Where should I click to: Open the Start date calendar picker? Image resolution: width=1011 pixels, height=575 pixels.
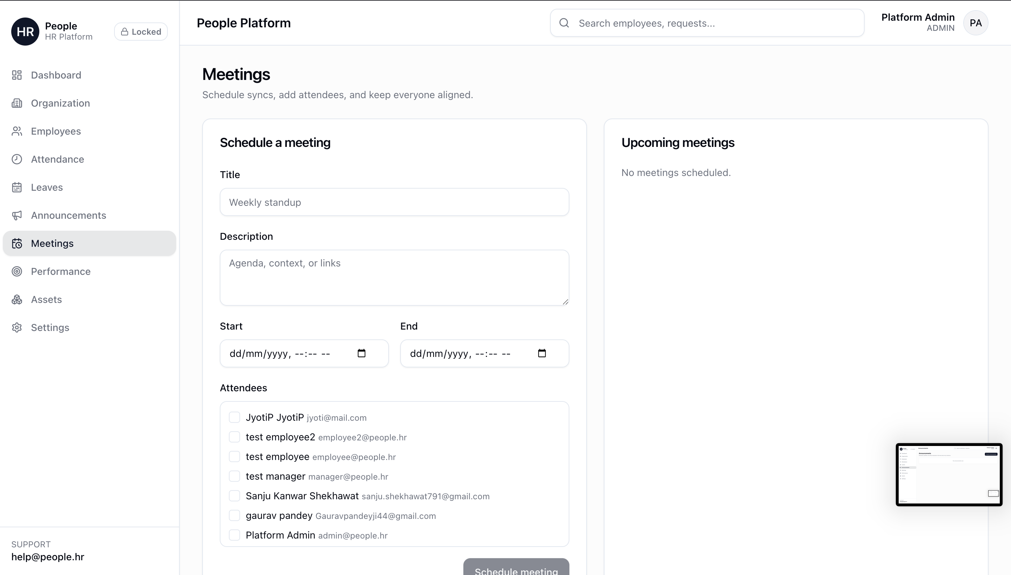[x=361, y=353]
